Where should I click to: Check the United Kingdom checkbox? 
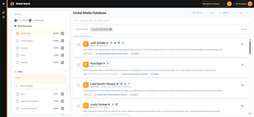(17, 41)
